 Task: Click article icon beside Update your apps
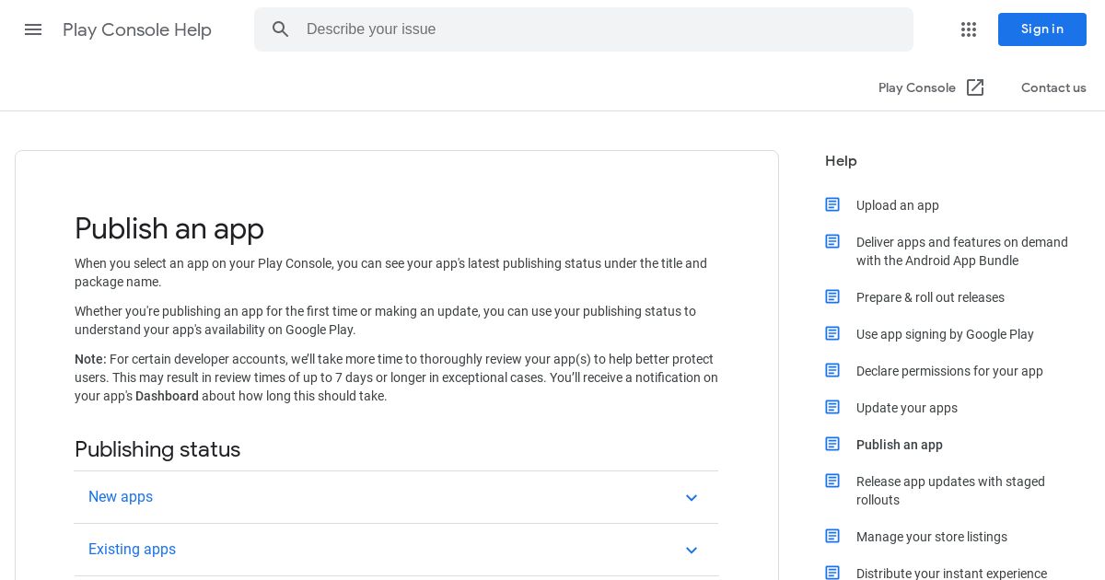pos(832,407)
